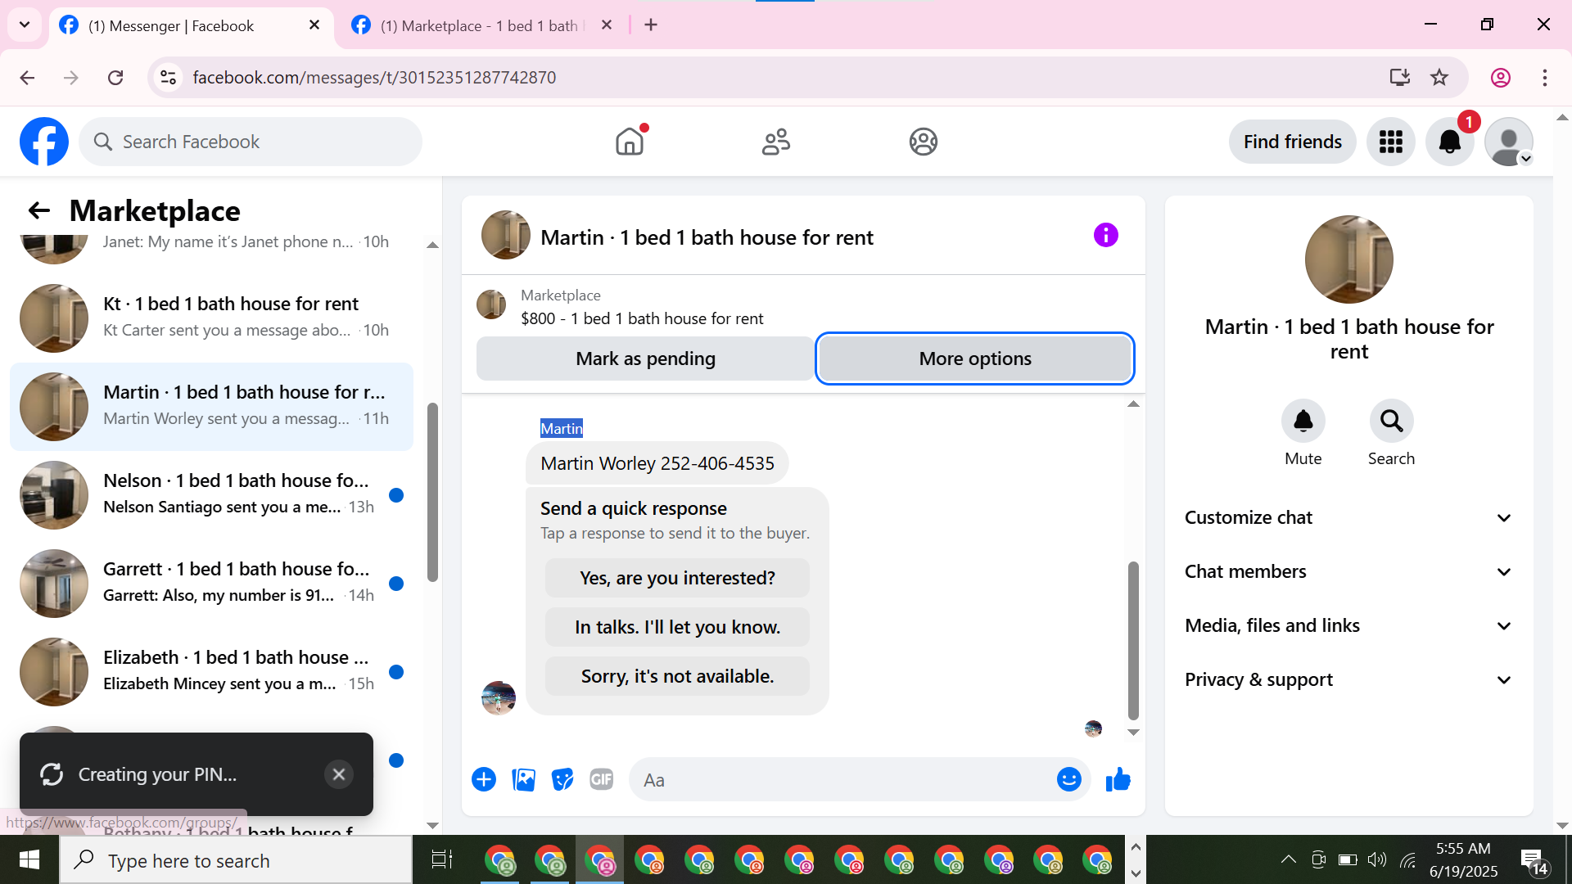Click the Martin Worley 252-406-4535 message

pos(657,463)
